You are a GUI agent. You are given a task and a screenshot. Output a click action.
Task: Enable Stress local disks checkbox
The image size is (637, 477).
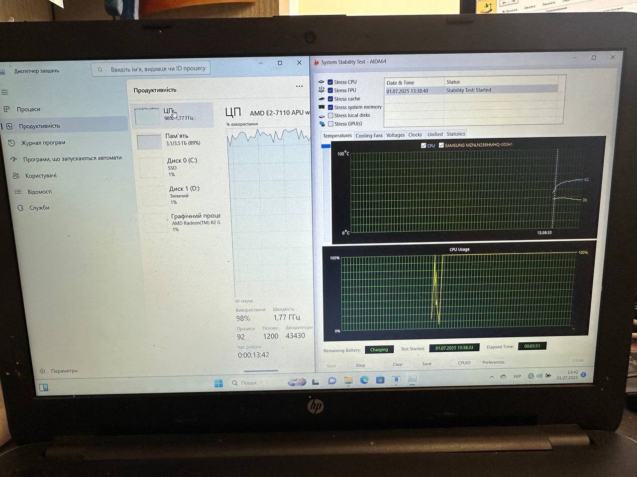tap(330, 115)
